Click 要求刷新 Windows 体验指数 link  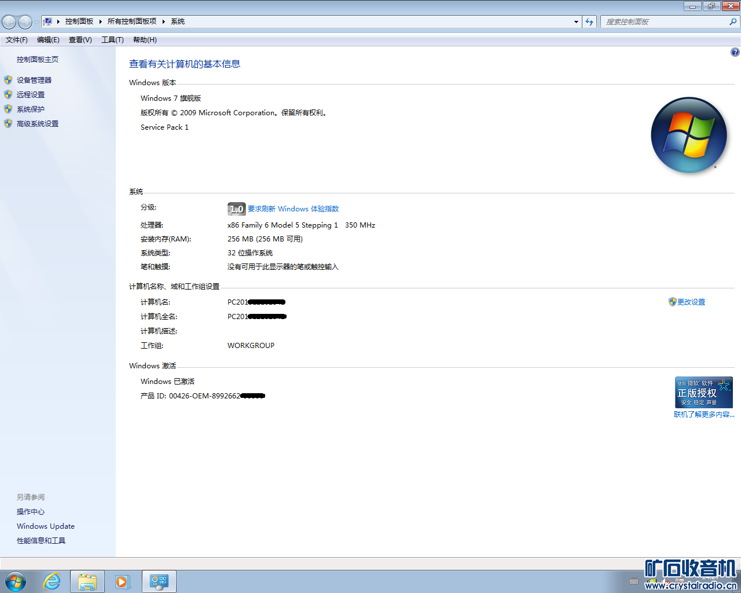coord(294,209)
